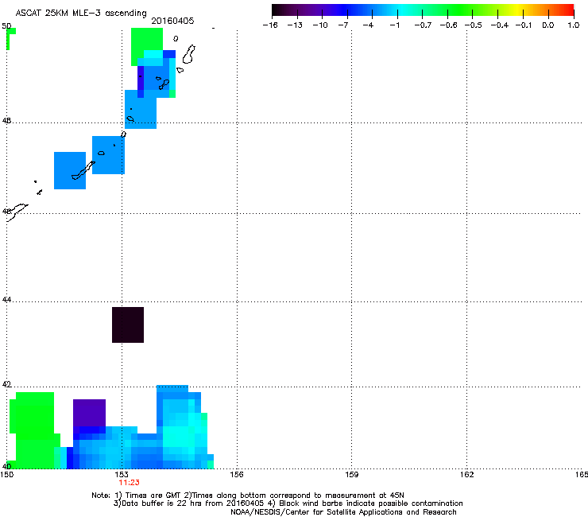Click the purple data block below 42N
Image resolution: width=588 pixels, height=517 pixels.
point(89,413)
